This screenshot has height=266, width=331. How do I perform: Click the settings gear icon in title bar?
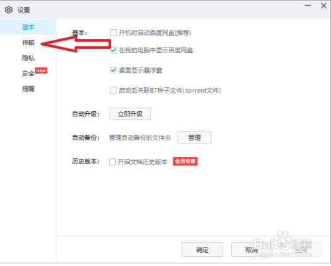coord(9,10)
